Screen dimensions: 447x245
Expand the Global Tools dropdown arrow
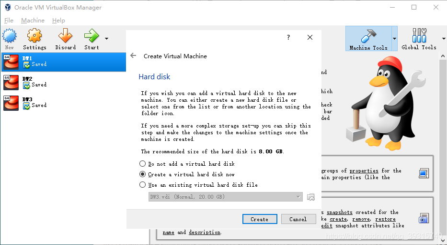pos(443,39)
